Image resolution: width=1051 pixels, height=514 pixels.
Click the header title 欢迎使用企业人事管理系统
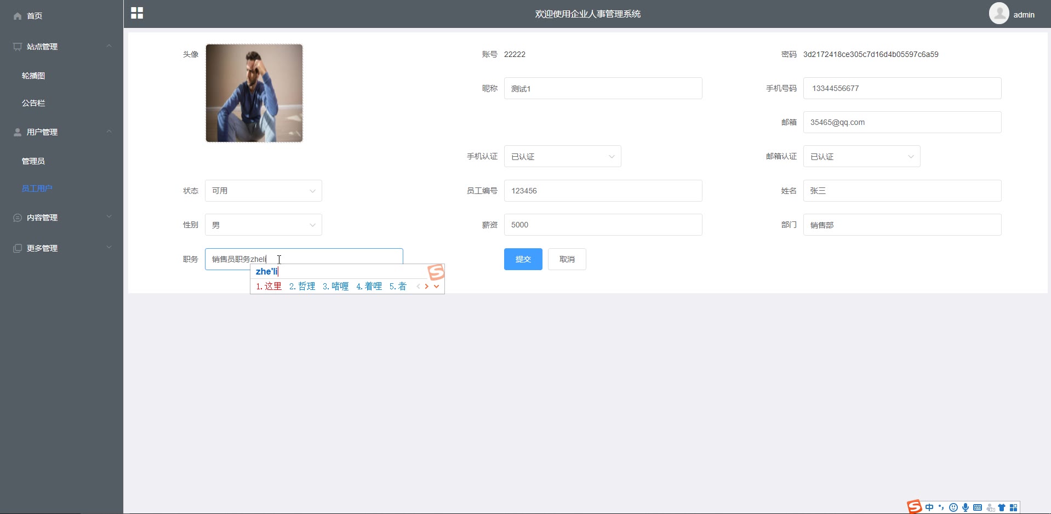[588, 14]
